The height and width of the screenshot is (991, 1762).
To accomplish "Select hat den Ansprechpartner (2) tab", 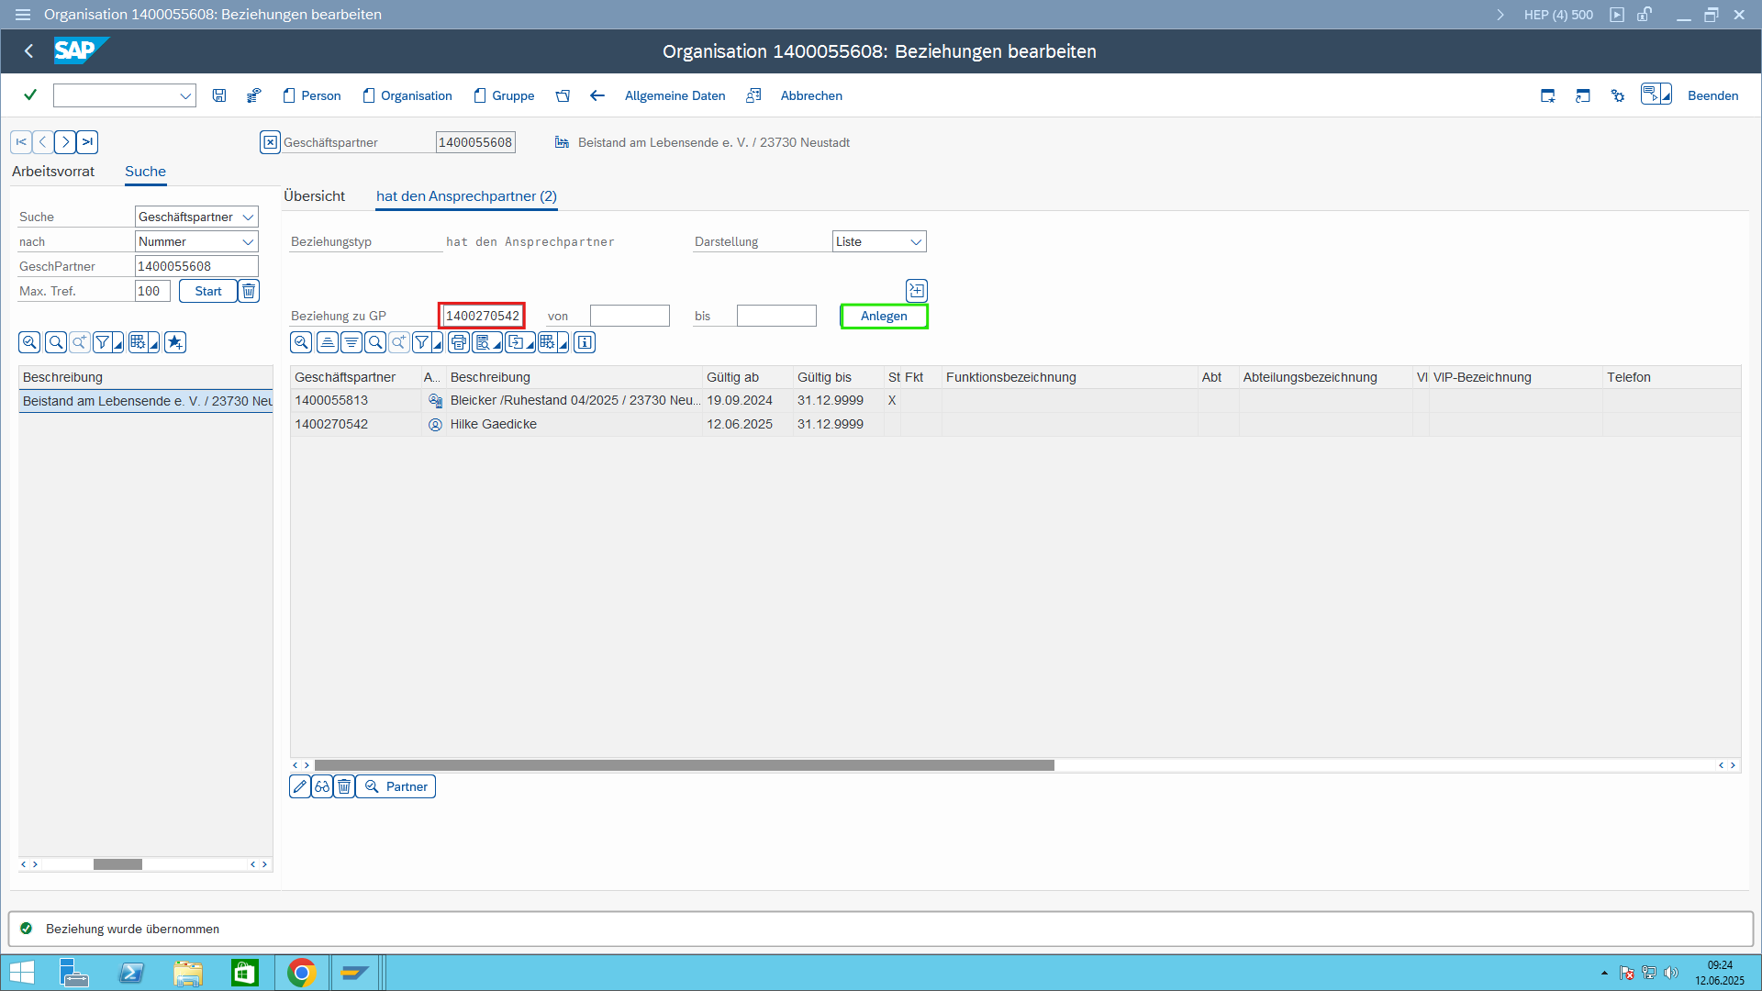I will (x=466, y=196).
